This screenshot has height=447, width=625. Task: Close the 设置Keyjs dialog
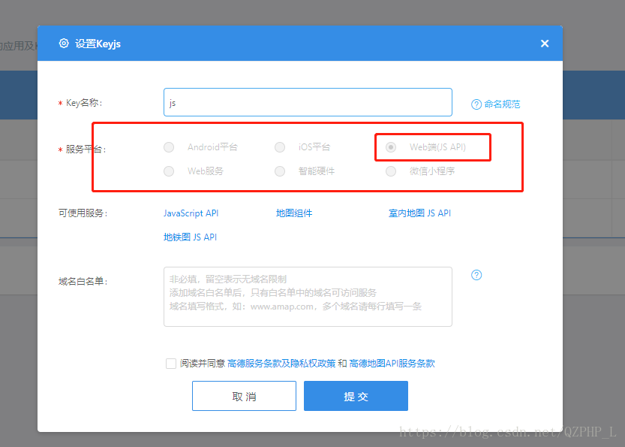(545, 43)
